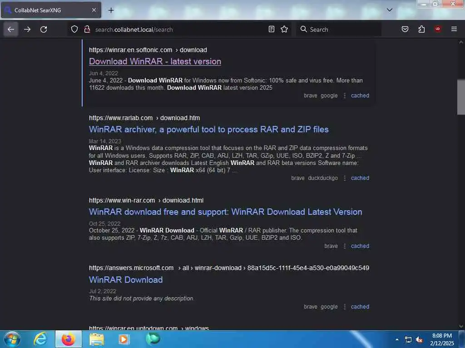Select the CollabNet SearXNG tab
465x348 pixels.
(x=51, y=10)
